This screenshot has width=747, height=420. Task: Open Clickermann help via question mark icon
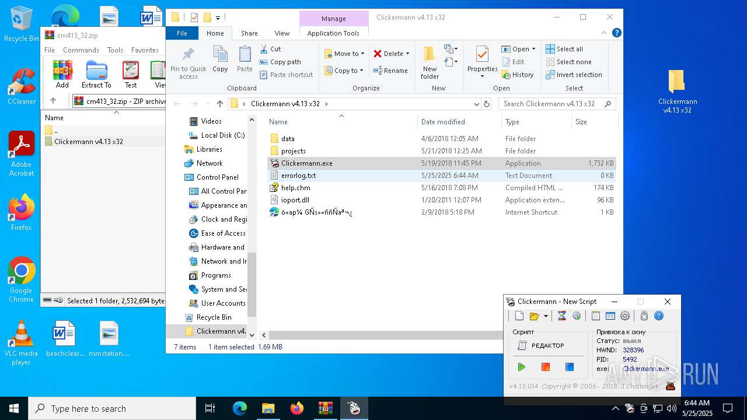(659, 316)
